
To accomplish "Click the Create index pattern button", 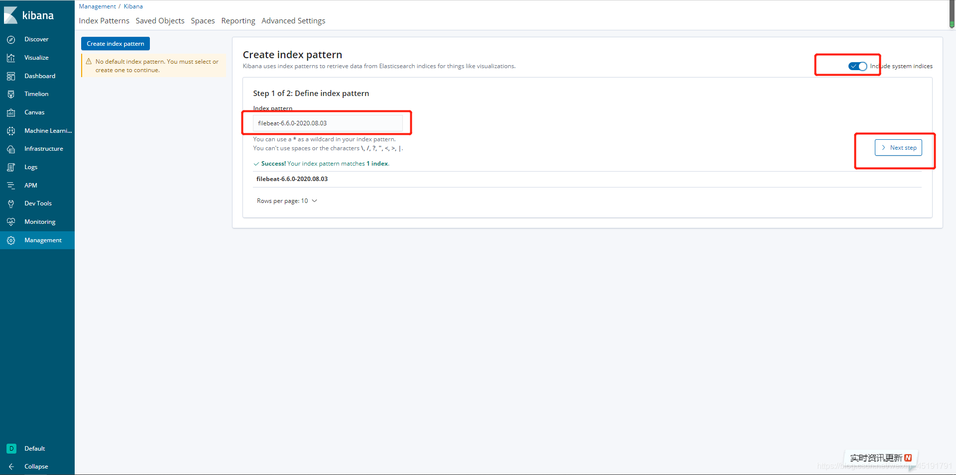I will coord(116,44).
